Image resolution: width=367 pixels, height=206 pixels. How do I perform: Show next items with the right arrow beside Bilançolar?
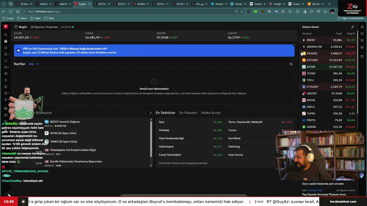151,113
